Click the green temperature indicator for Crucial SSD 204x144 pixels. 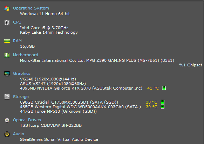(x=163, y=102)
